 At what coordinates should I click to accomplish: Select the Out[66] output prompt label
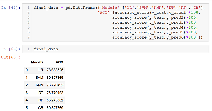11,57
